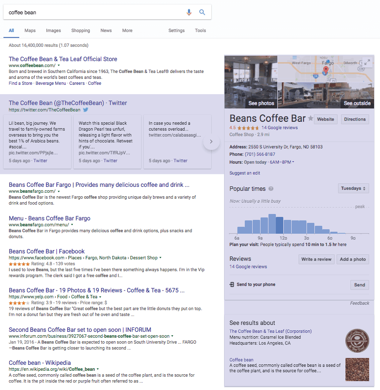Click the Website button
The height and width of the screenshot is (390, 380).
pyautogui.click(x=325, y=119)
